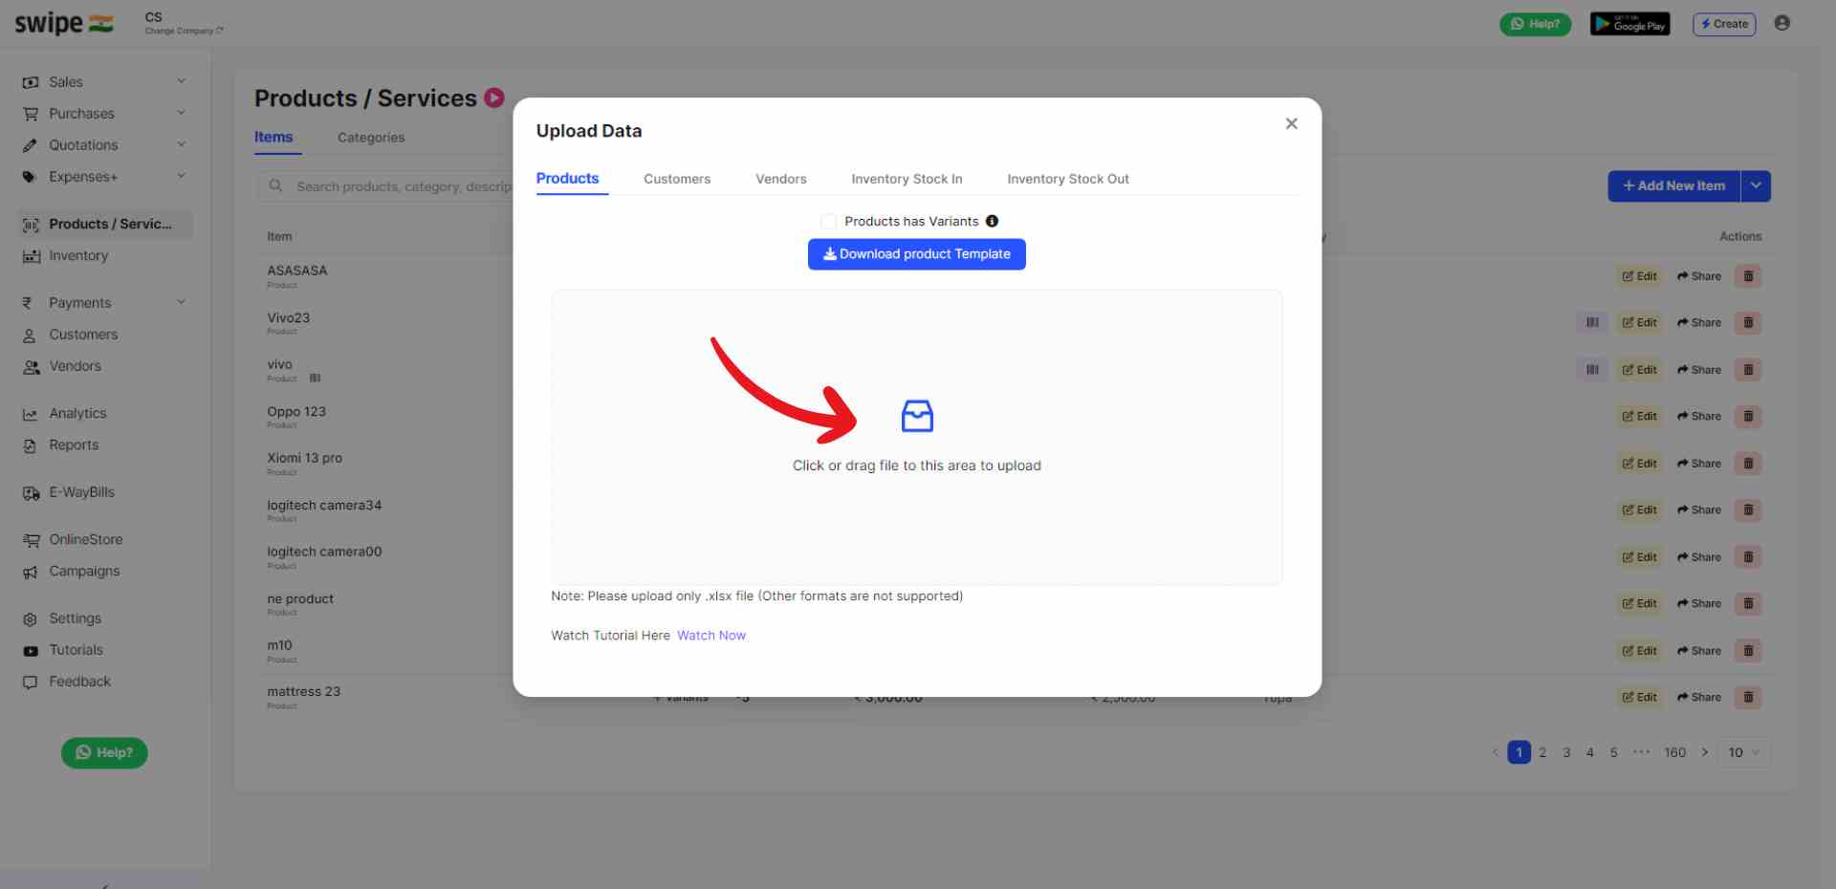The image size is (1836, 889).
Task: Click the Tutorials video icon
Action: tap(31, 651)
